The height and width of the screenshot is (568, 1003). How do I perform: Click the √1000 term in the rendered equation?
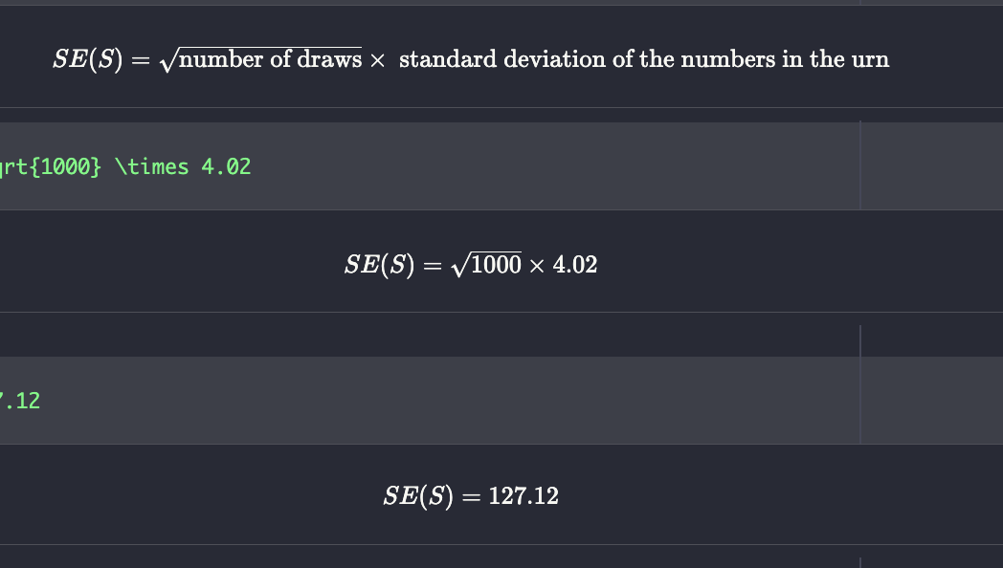[486, 265]
